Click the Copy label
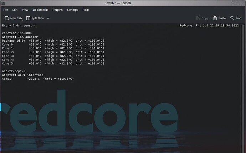 click(x=205, y=18)
